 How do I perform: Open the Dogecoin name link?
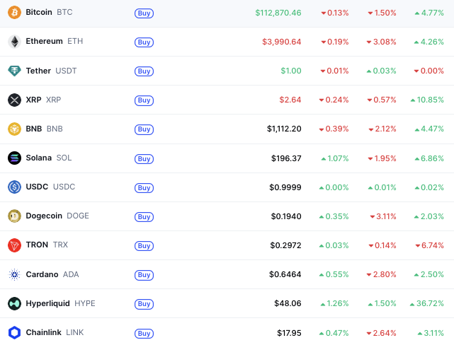44,216
